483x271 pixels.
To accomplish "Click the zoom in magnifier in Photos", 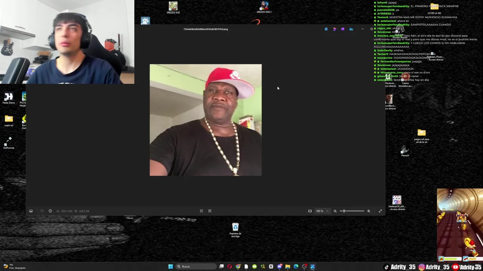I will [x=369, y=211].
